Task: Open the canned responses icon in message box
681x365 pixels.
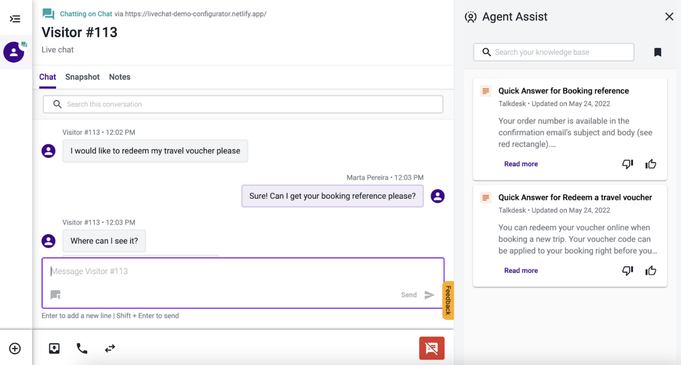Action: [55, 295]
